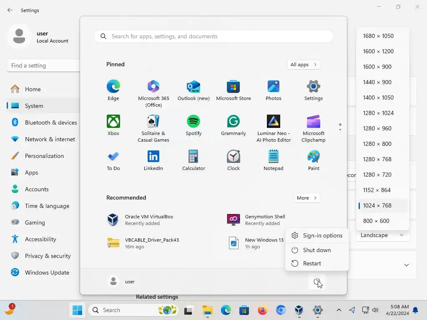Viewport: 427px width, 320px height.
Task: Open Windows Update in Settings sidebar
Action: pyautogui.click(x=43, y=272)
